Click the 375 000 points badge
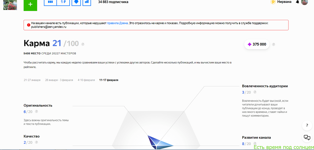The height and width of the screenshot is (150, 314). [257, 44]
